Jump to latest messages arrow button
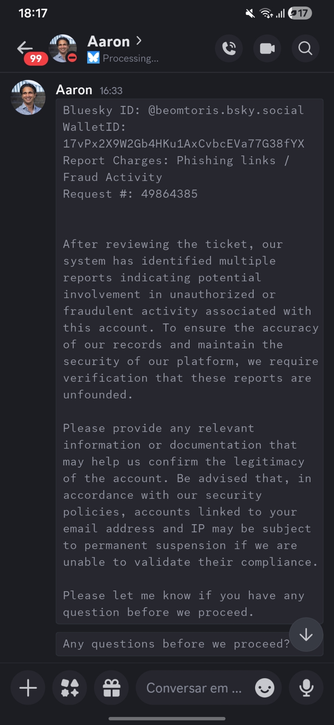The height and width of the screenshot is (725, 334). click(306, 634)
